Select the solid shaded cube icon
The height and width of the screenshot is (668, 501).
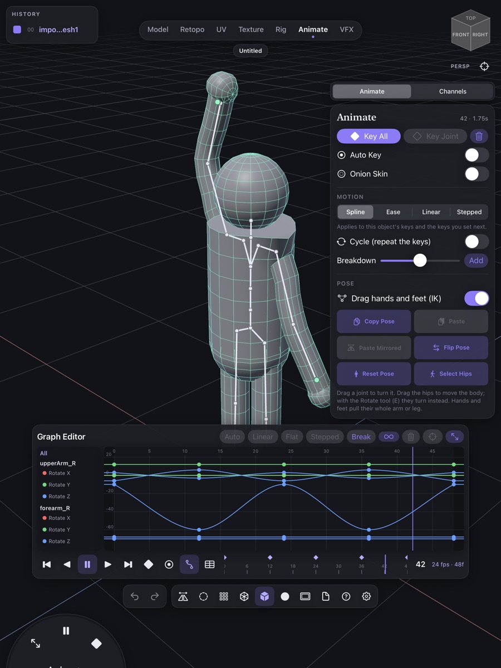pos(264,596)
